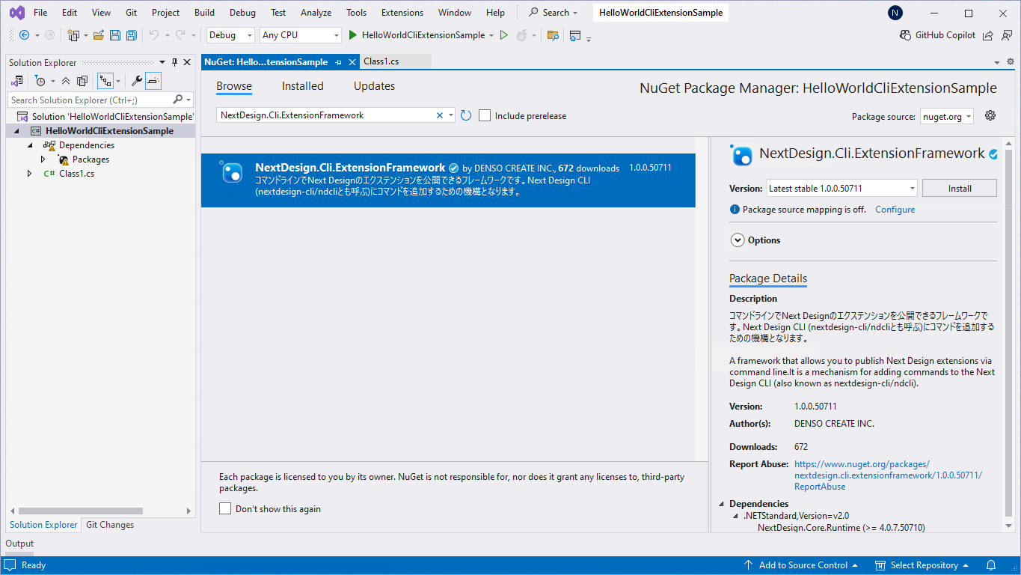Click Collapse All in Solution Explorer

[x=66, y=81]
